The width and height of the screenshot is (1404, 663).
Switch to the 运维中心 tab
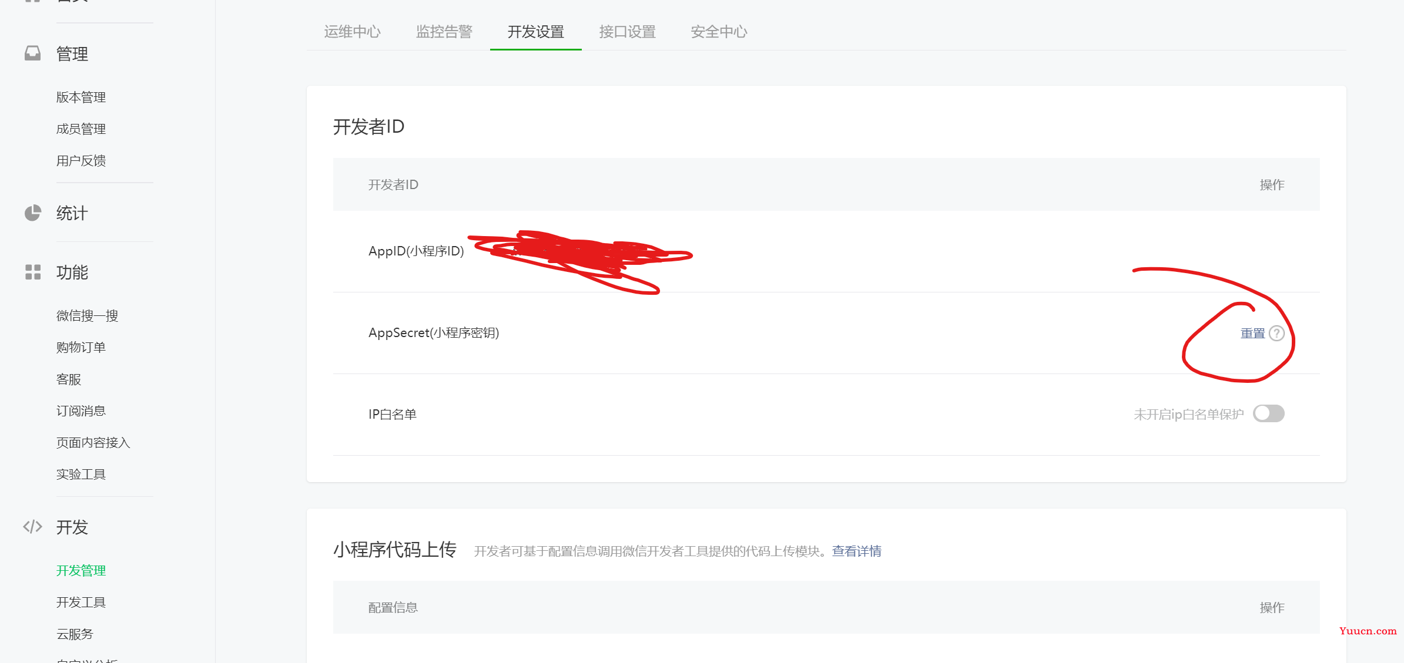pyautogui.click(x=353, y=32)
